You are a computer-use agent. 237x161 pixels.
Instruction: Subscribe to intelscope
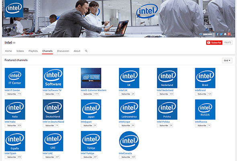click(x=125, y=126)
